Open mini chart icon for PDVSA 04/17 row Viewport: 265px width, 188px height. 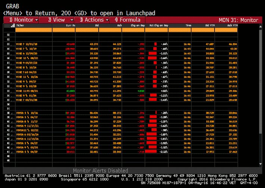tap(12, 117)
